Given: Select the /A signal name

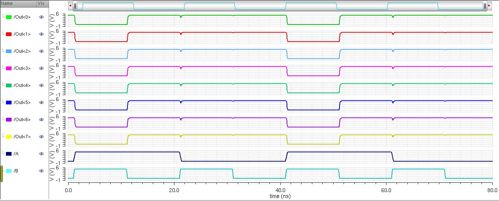Looking at the screenshot, I should point(16,154).
